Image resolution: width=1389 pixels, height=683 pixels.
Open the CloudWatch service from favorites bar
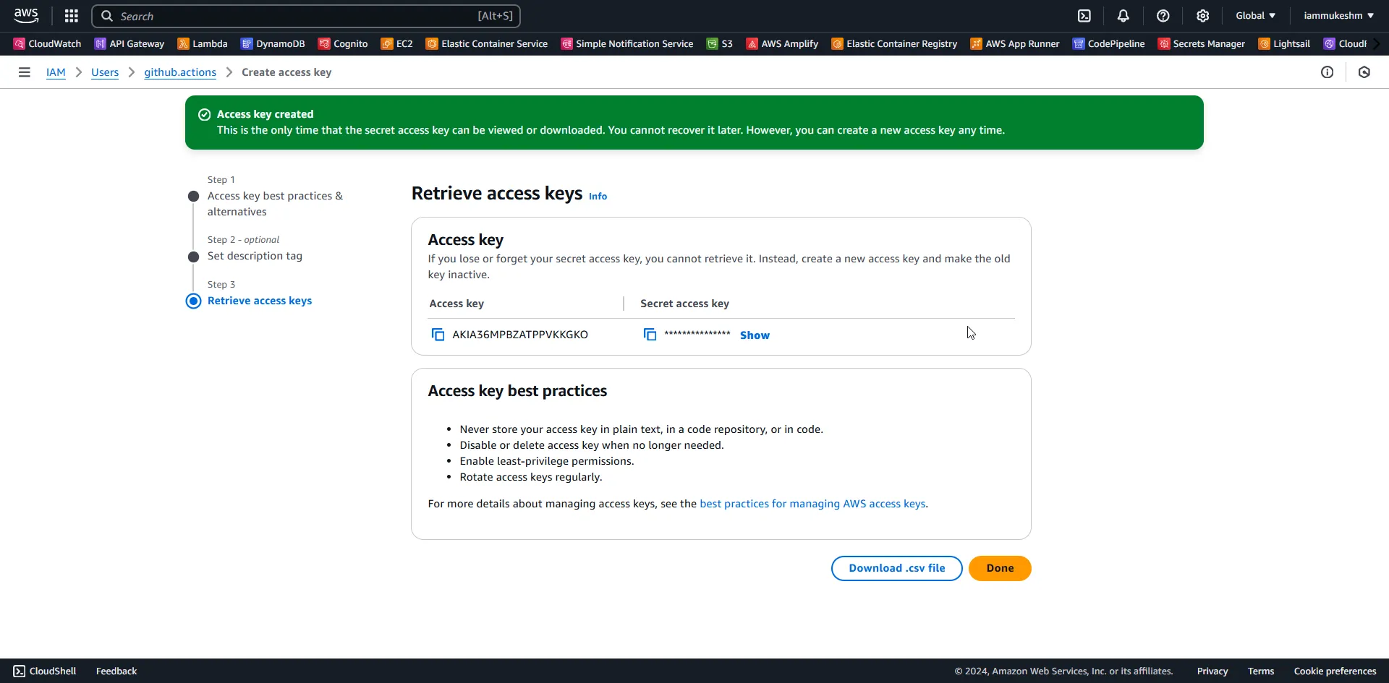[x=46, y=43]
